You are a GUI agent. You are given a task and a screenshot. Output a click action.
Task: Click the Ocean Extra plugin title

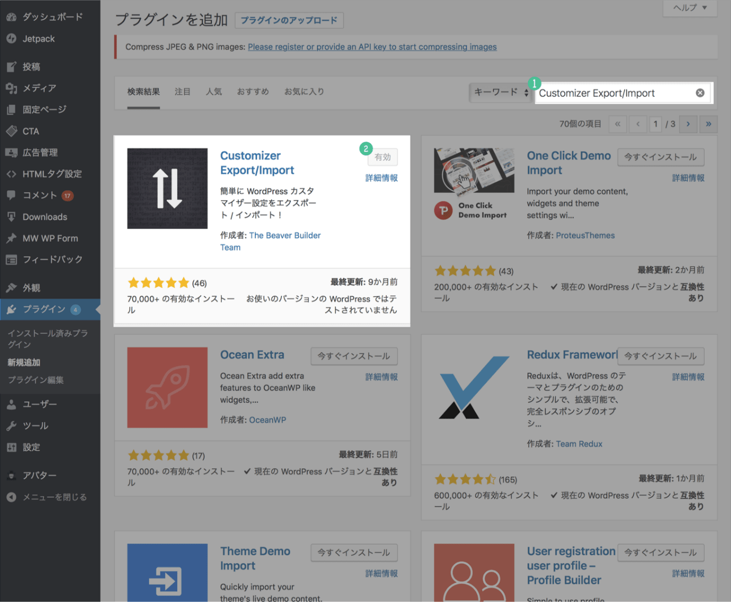coord(252,355)
